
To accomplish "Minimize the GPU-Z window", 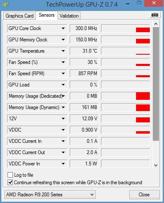I will [128, 4].
